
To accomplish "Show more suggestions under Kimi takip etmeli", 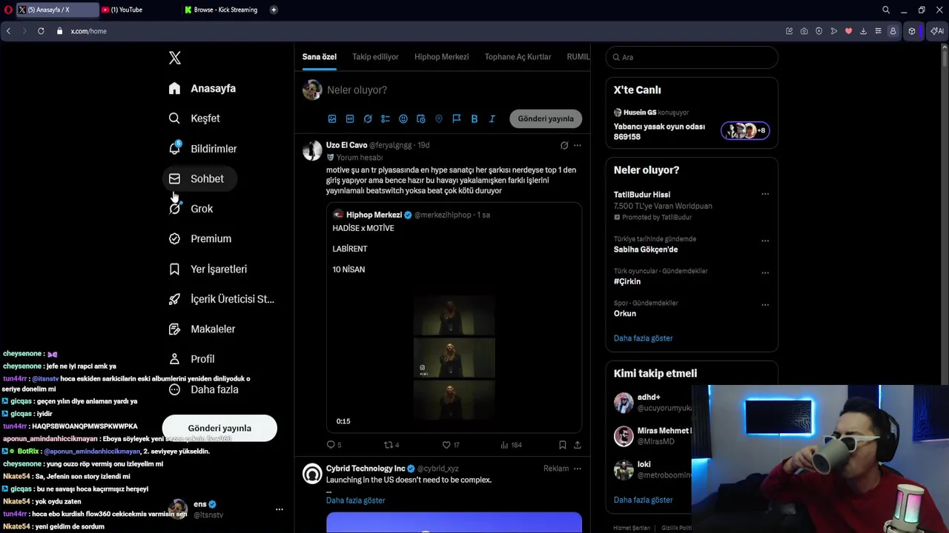I will (x=643, y=500).
